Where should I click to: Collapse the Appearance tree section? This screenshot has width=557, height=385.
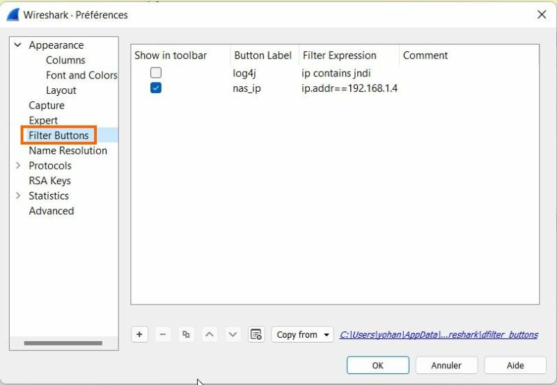(18, 45)
